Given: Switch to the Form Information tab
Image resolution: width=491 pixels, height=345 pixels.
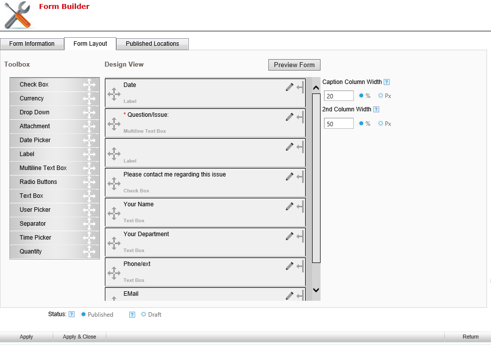Looking at the screenshot, I should (32, 44).
